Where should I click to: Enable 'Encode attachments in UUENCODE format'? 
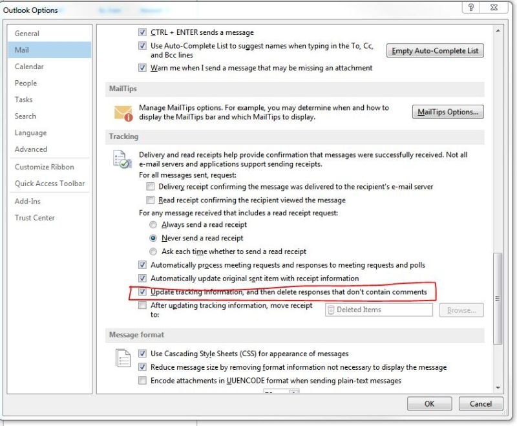pos(142,381)
